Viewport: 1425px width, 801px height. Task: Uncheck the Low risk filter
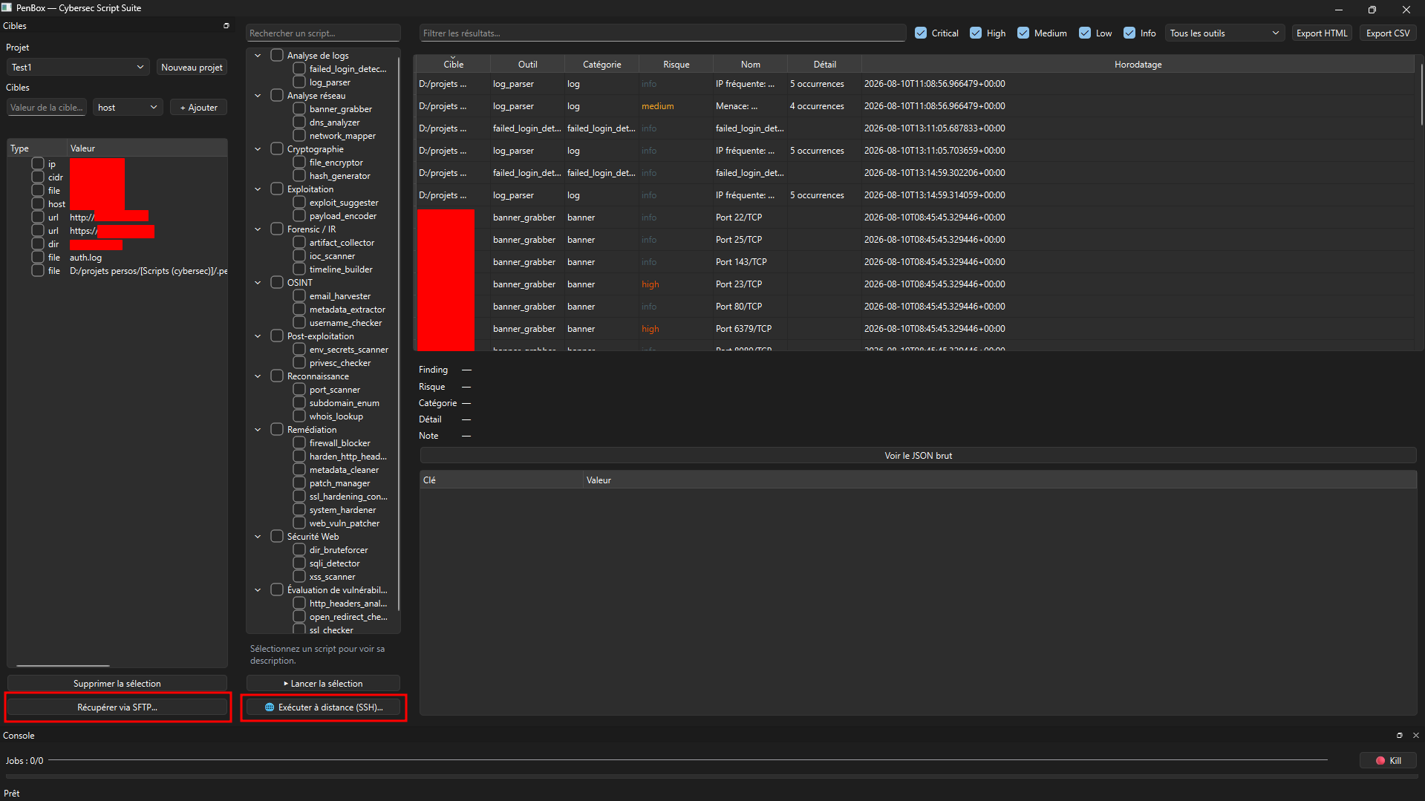coord(1085,33)
